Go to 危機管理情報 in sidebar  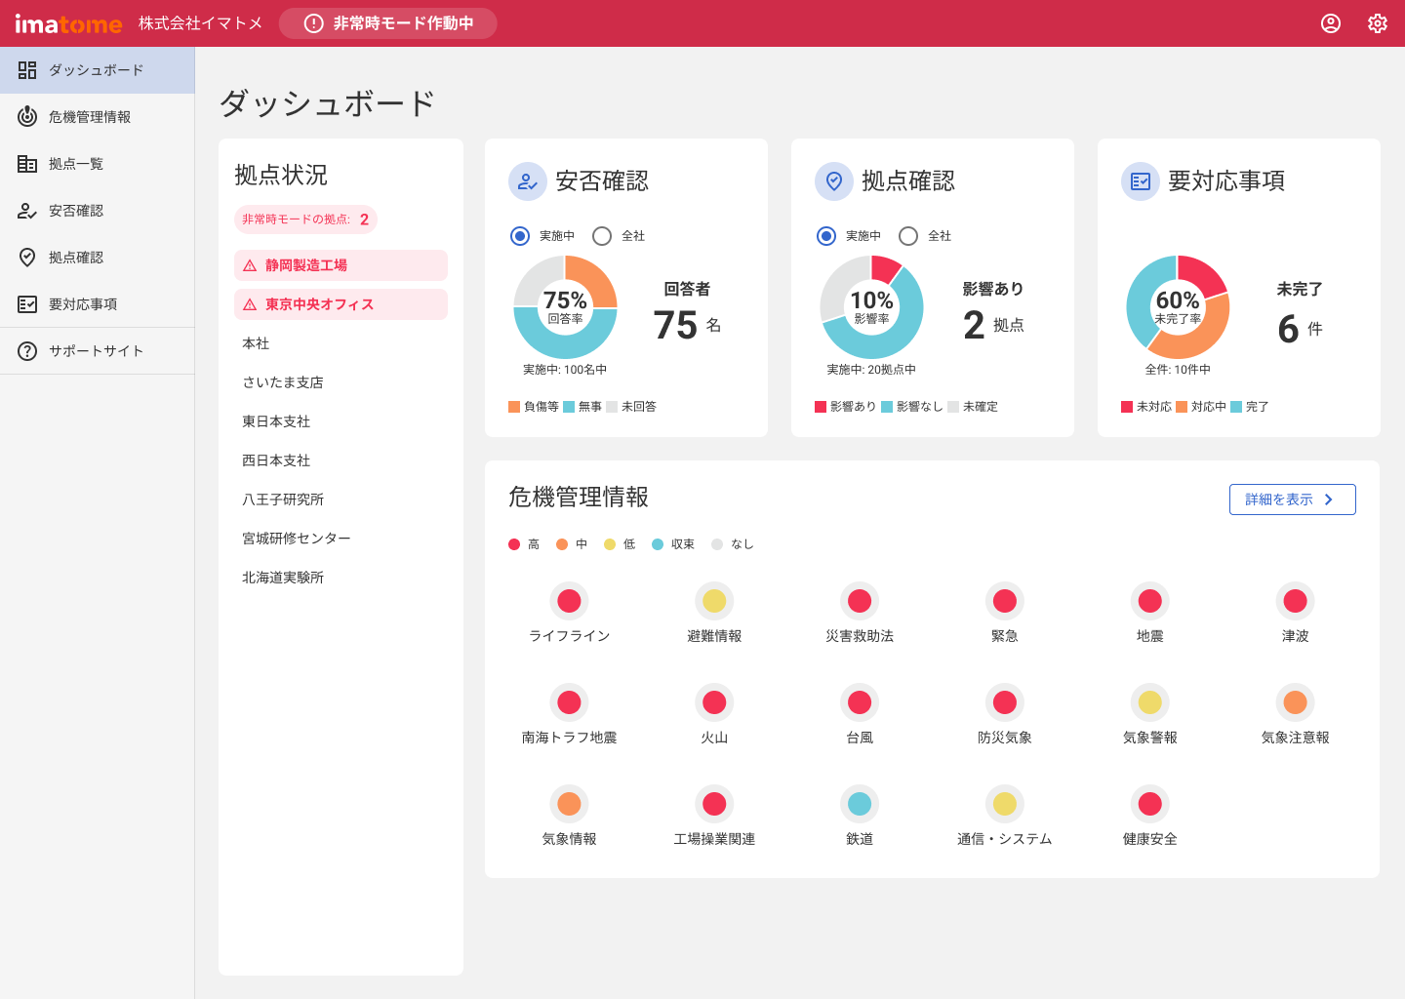90,117
